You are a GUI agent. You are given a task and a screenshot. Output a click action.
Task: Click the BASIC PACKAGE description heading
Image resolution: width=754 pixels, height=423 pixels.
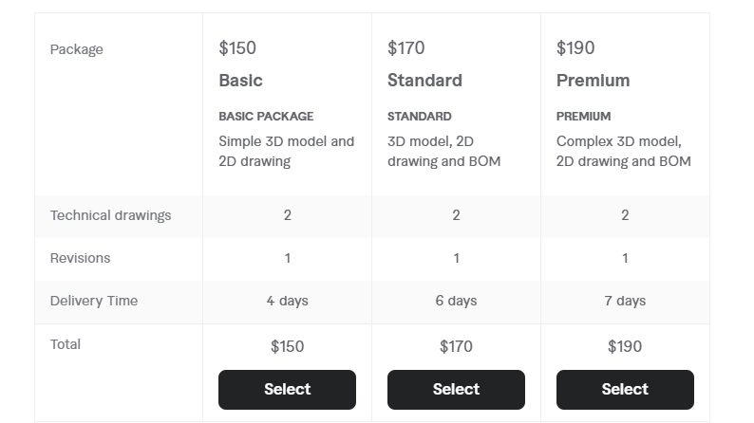point(266,117)
